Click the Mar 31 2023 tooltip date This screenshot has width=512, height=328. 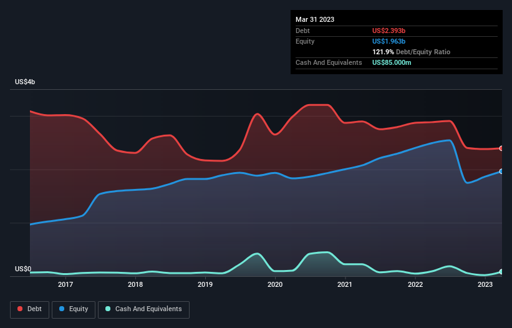click(315, 19)
